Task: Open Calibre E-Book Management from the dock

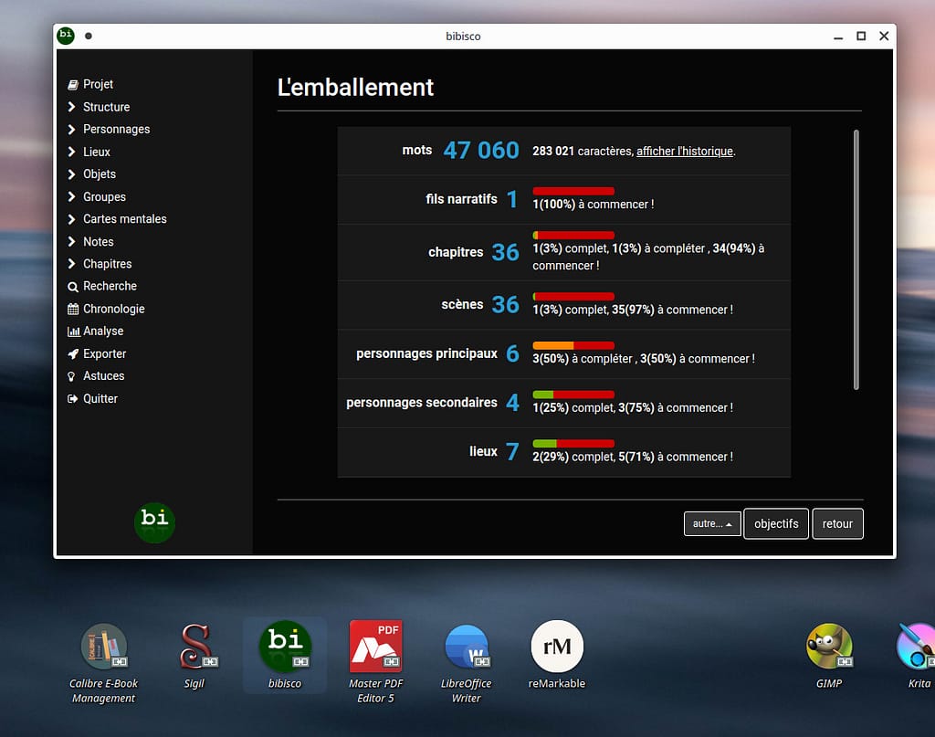Action: pos(103,648)
